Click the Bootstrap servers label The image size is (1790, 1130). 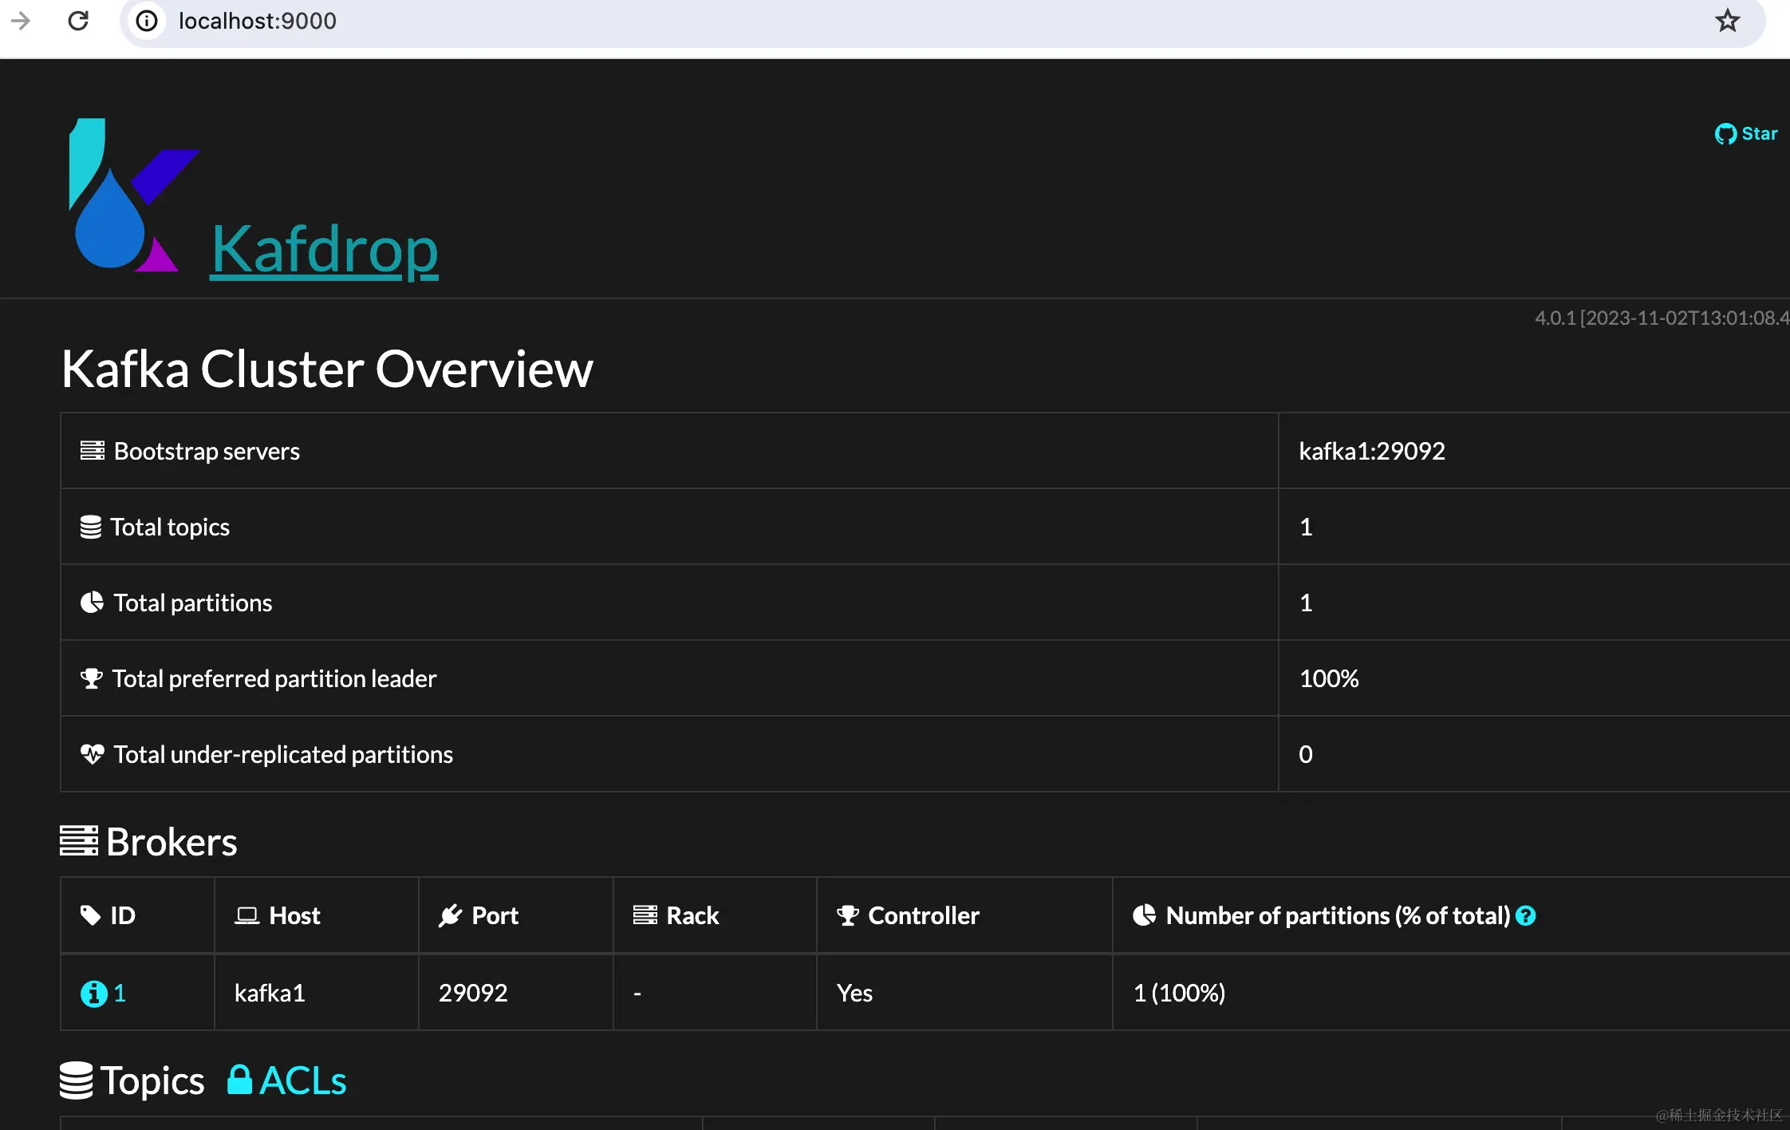point(207,451)
